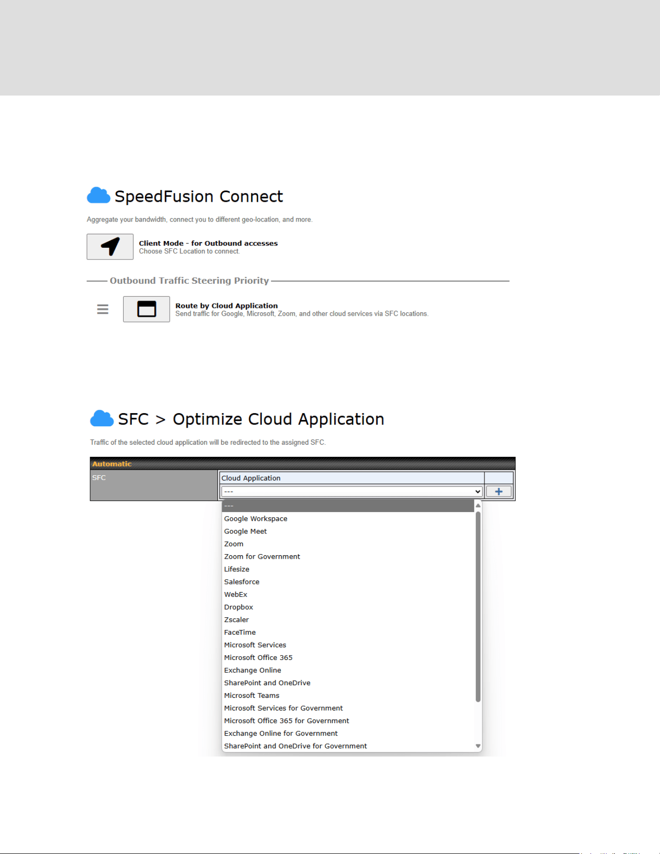Image resolution: width=660 pixels, height=854 pixels.
Task: Select Microsoft Office 365 for Government
Action: (x=348, y=720)
